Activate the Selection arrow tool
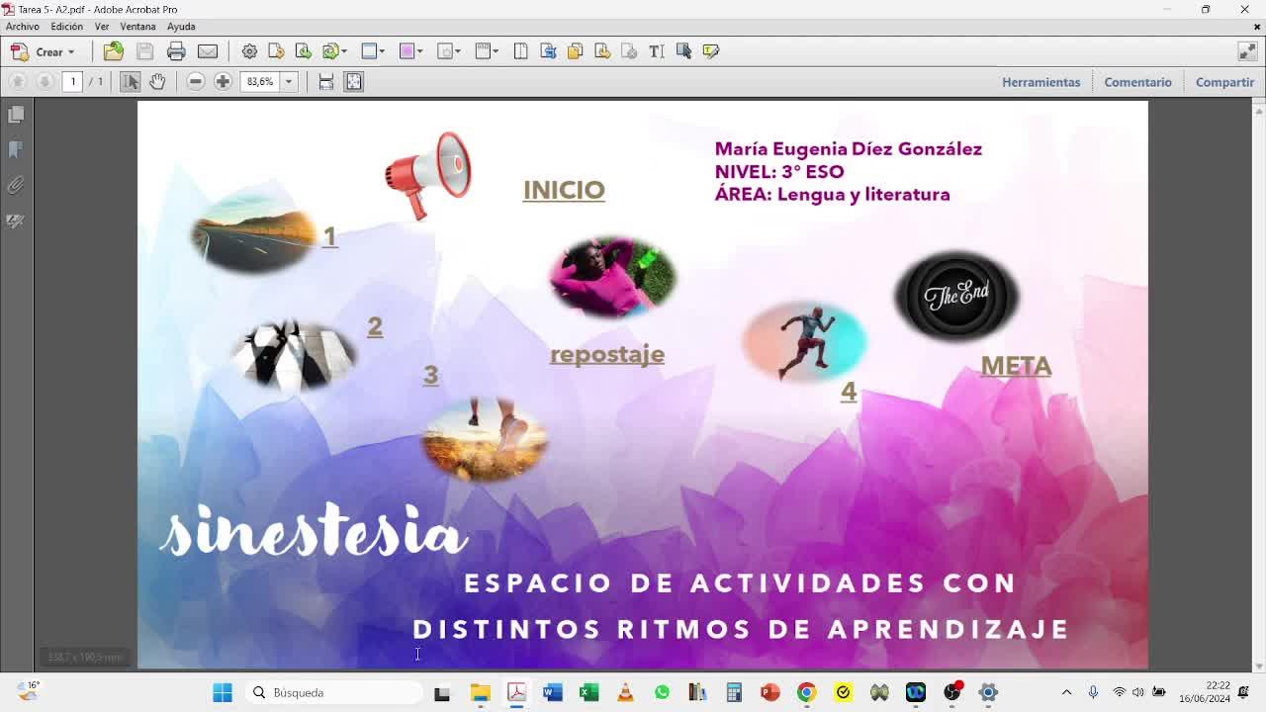 [x=130, y=82]
